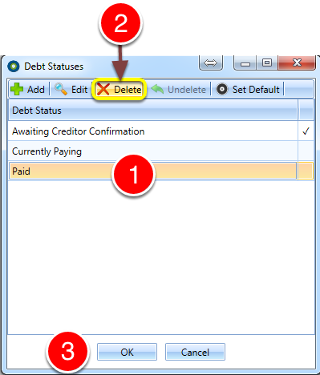Click the default cell in the Paid row

(x=306, y=171)
